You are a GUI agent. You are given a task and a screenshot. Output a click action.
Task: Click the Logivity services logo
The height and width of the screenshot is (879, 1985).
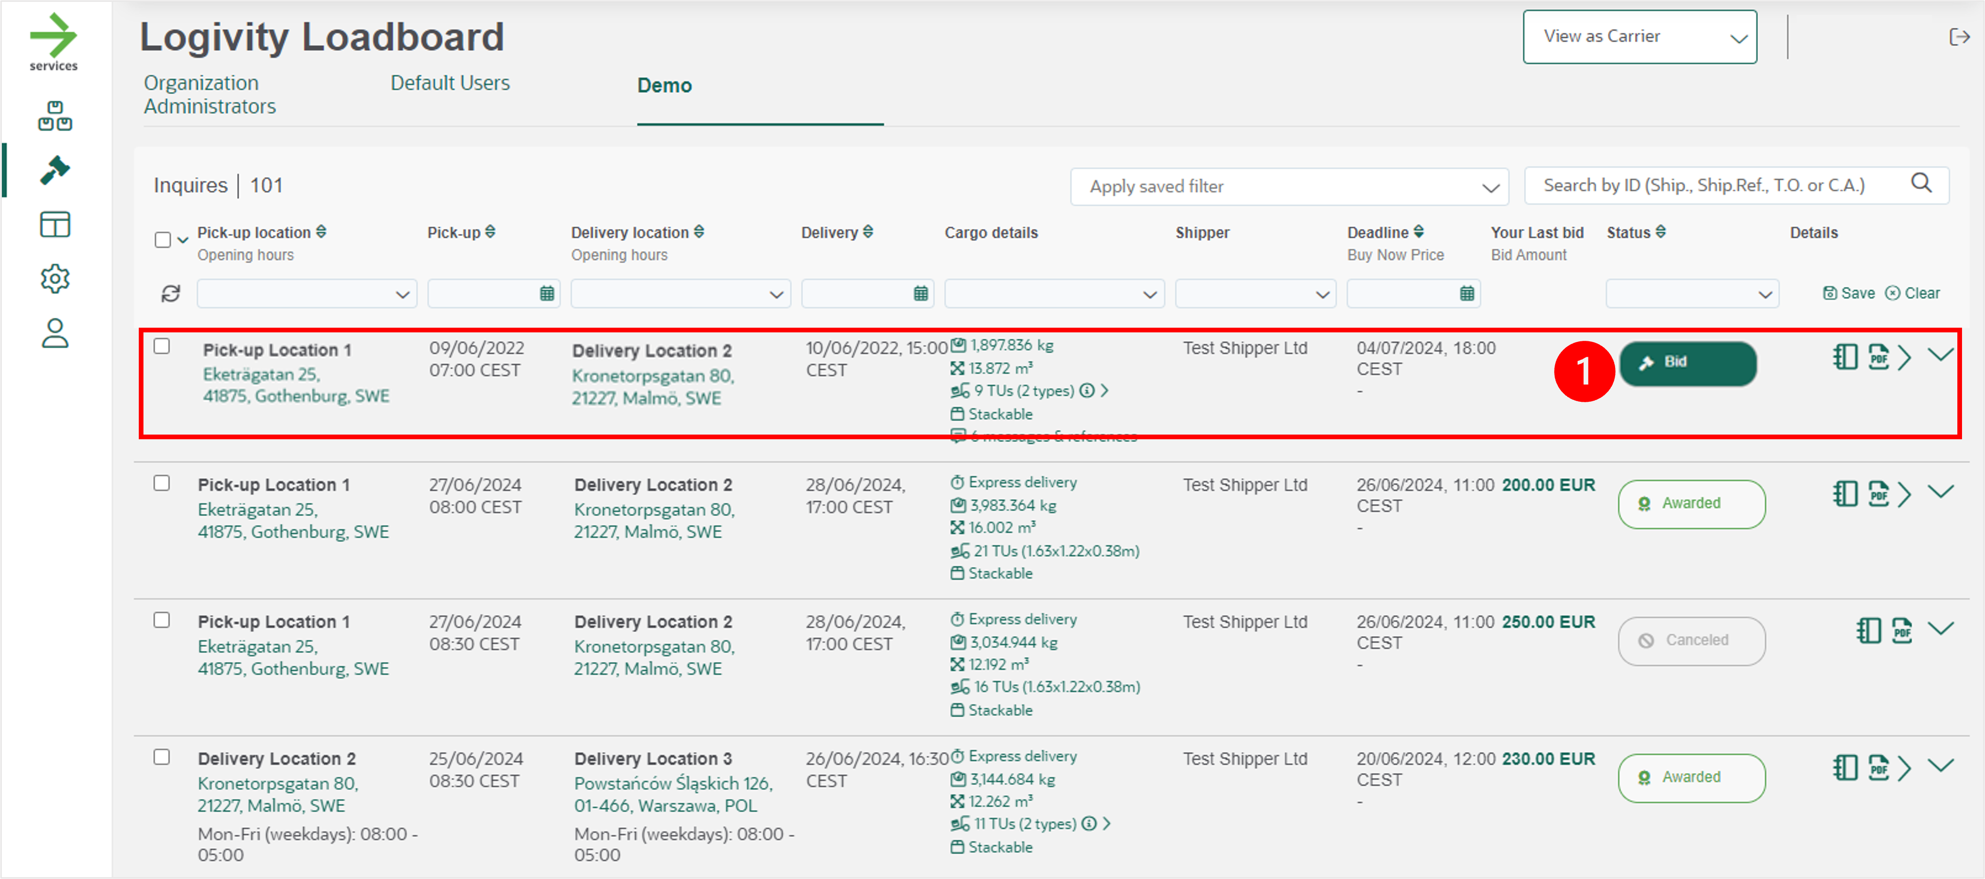click(x=53, y=42)
